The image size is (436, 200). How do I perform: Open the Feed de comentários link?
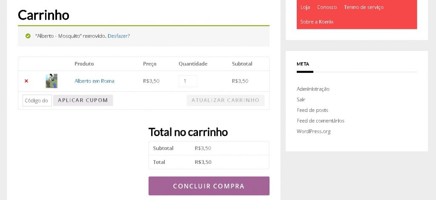tap(321, 121)
